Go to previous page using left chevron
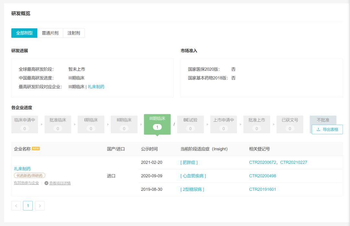 pyautogui.click(x=16, y=206)
